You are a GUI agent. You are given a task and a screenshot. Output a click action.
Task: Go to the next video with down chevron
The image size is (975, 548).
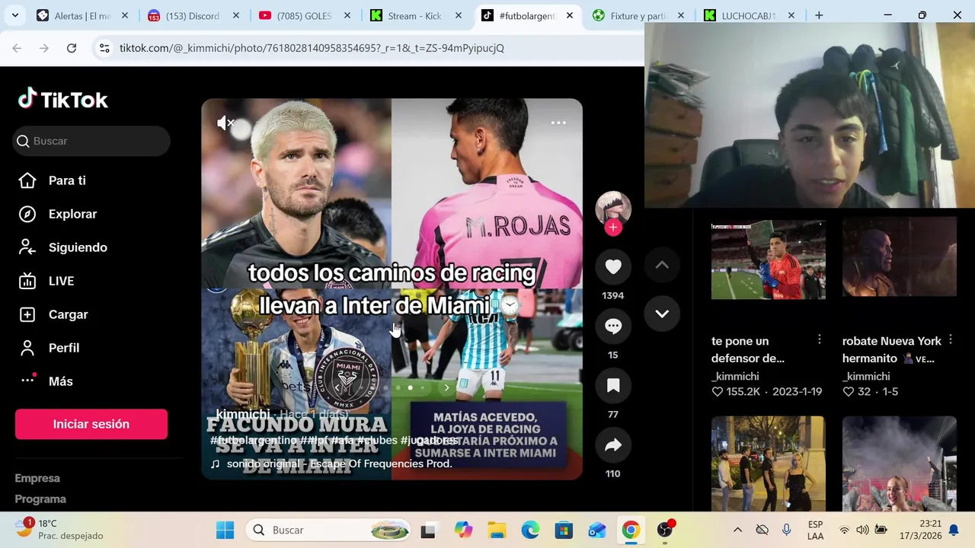click(662, 314)
